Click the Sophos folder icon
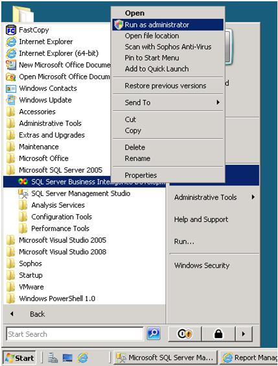The image size is (278, 366). click(11, 263)
